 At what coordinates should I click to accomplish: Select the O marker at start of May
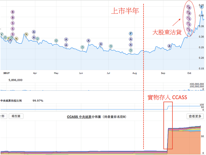click(56, 41)
